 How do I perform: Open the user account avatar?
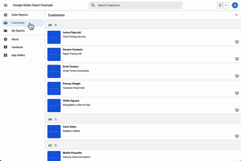click(234, 5)
